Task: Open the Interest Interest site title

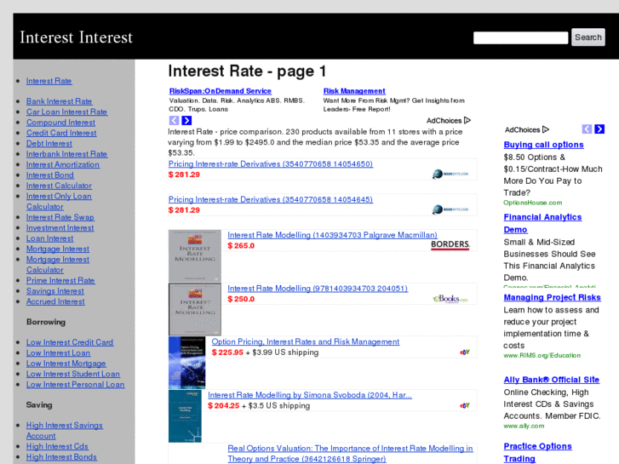Action: coord(76,37)
